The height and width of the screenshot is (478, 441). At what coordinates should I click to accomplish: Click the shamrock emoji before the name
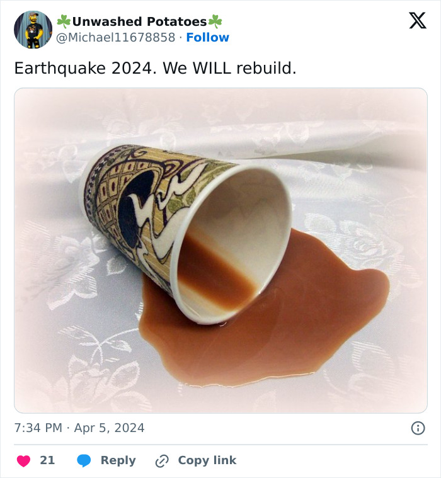click(x=64, y=21)
